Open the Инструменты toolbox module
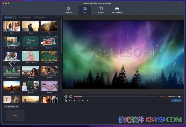Image resolution: width=186 pixels, height=127 pixels. point(117,10)
